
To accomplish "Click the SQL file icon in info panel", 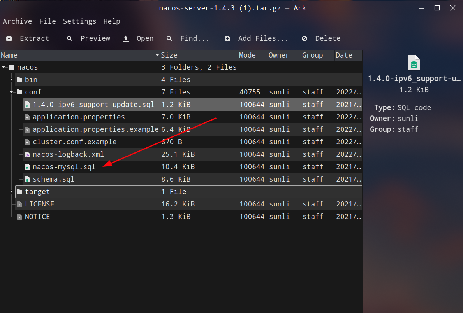I will tap(414, 63).
